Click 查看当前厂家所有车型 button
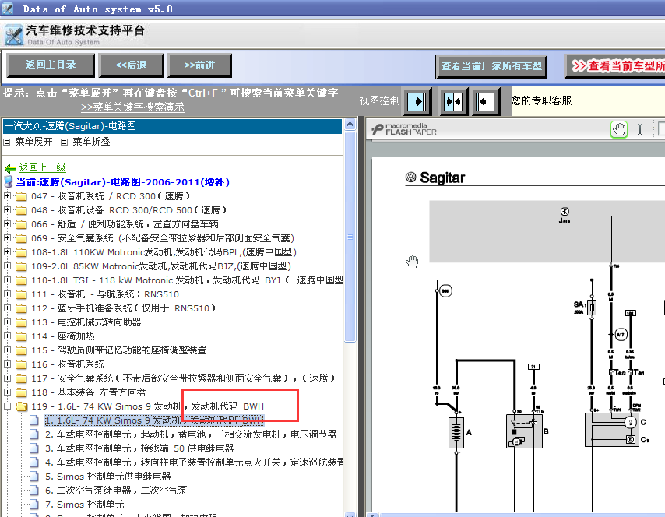This screenshot has height=517, width=665. (491, 66)
